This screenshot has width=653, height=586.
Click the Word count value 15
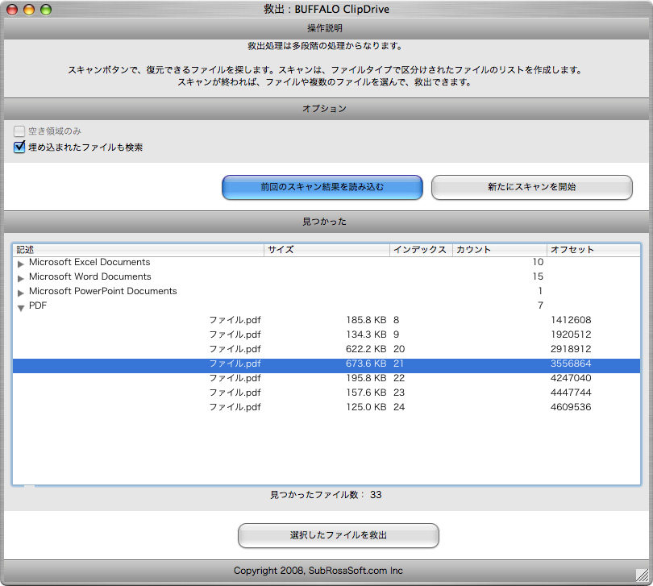(x=538, y=276)
